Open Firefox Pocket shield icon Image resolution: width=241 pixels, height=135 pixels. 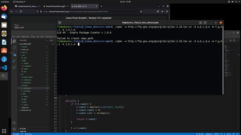point(158,12)
